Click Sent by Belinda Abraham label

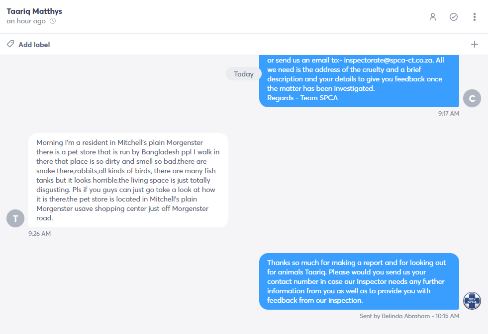(394, 316)
